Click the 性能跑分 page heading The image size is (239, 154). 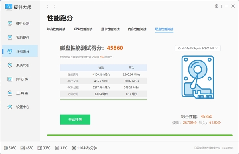60,18
